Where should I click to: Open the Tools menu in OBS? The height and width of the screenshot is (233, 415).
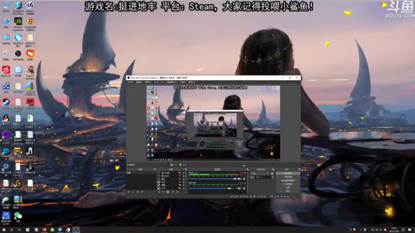click(183, 82)
